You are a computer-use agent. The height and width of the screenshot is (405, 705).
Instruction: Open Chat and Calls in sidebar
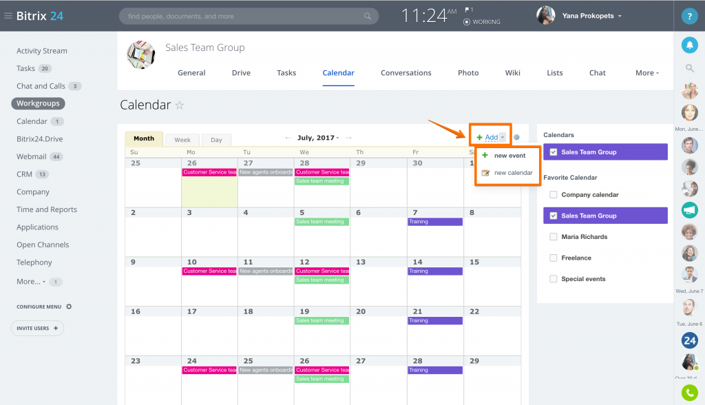coord(41,86)
